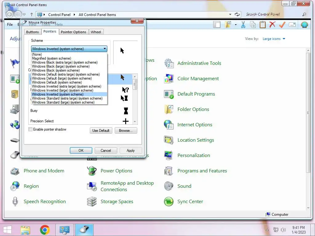Select the Precision Select pointer row
Viewport: 315px width, 236px height.
pyautogui.click(x=81, y=121)
